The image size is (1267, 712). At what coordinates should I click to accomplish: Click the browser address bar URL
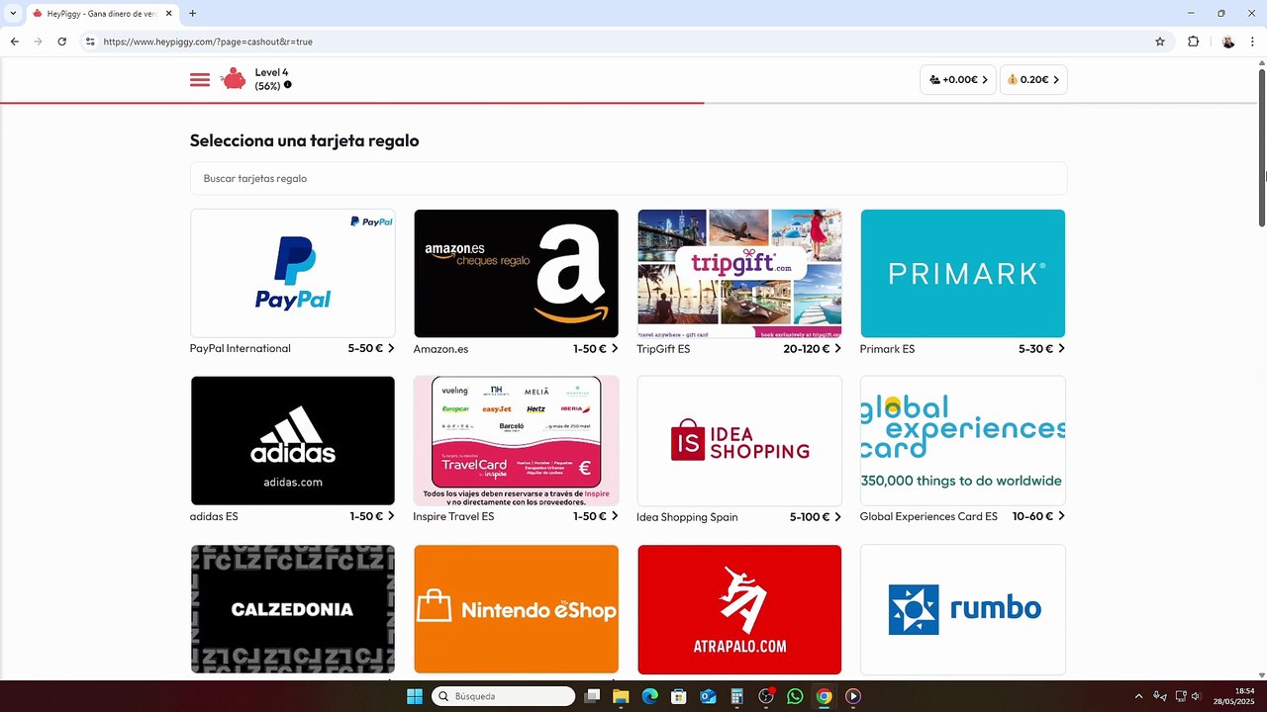coord(208,42)
